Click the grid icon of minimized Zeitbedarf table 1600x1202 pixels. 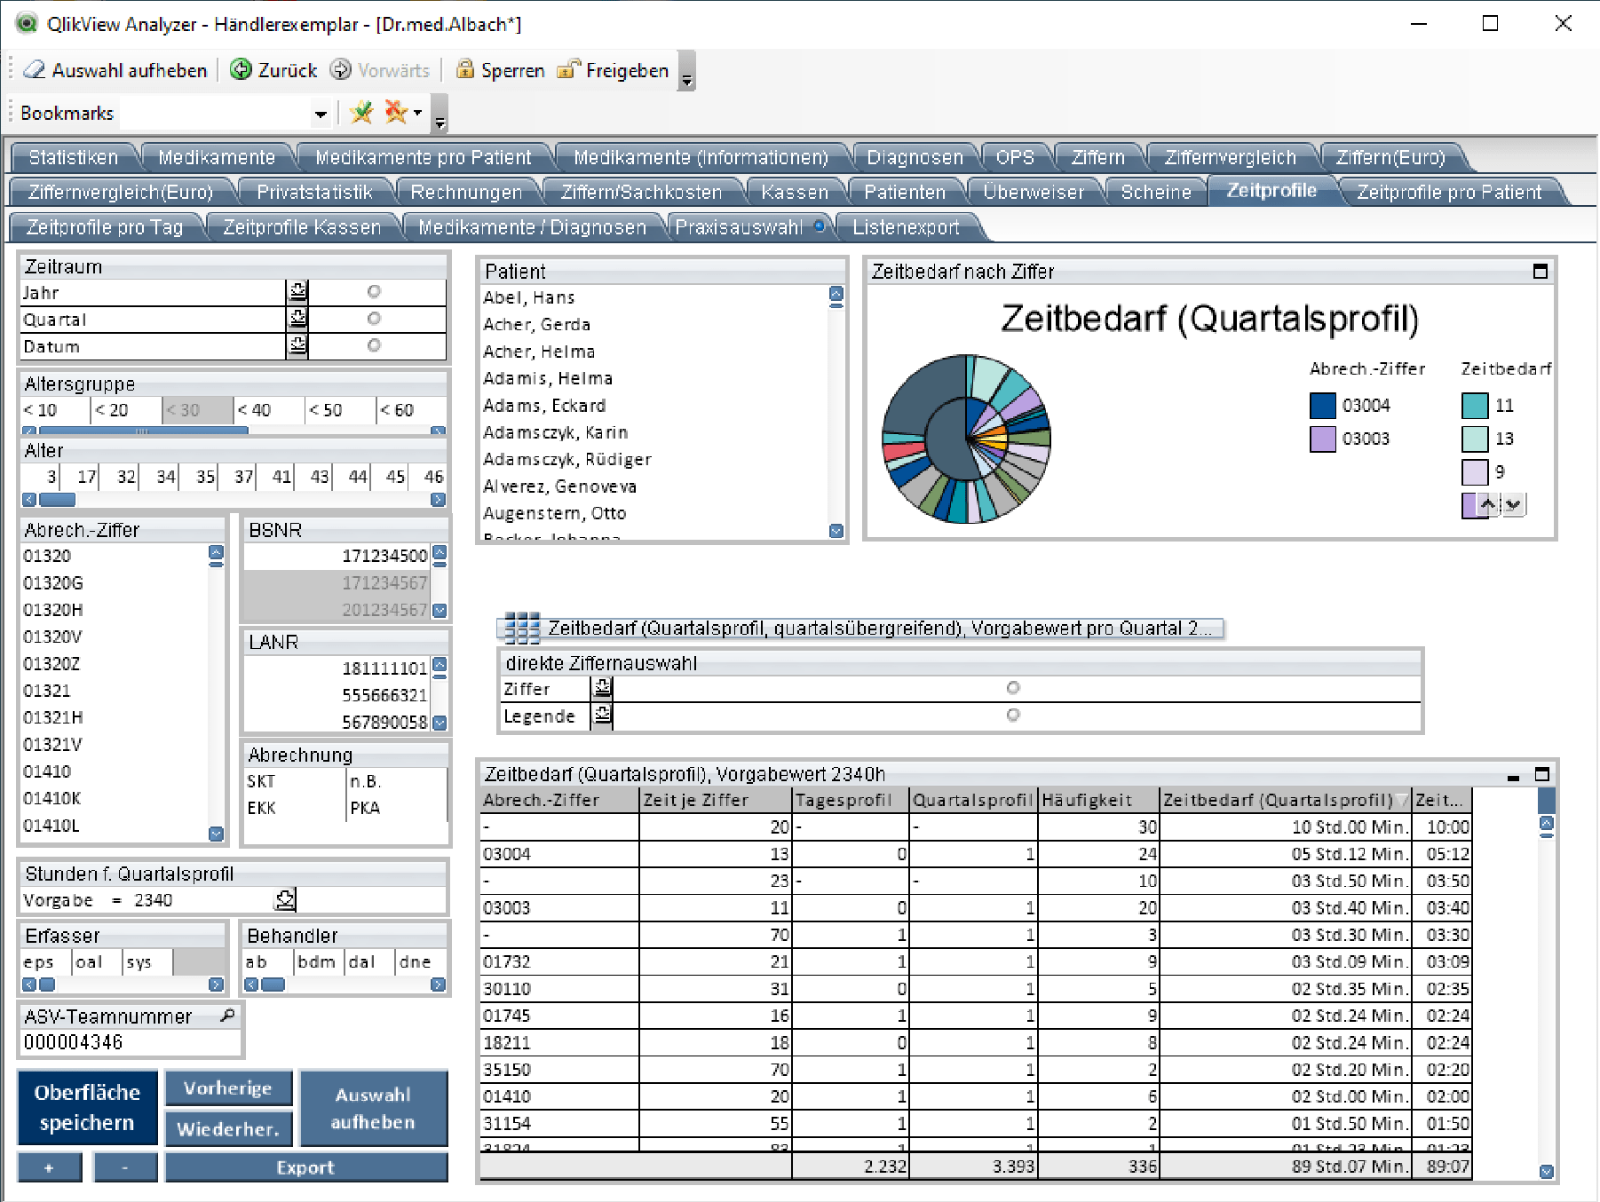tap(521, 629)
